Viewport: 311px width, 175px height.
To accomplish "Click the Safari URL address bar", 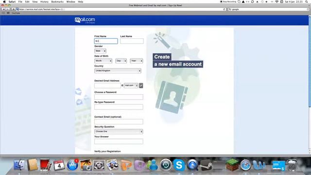I will 120,9.
